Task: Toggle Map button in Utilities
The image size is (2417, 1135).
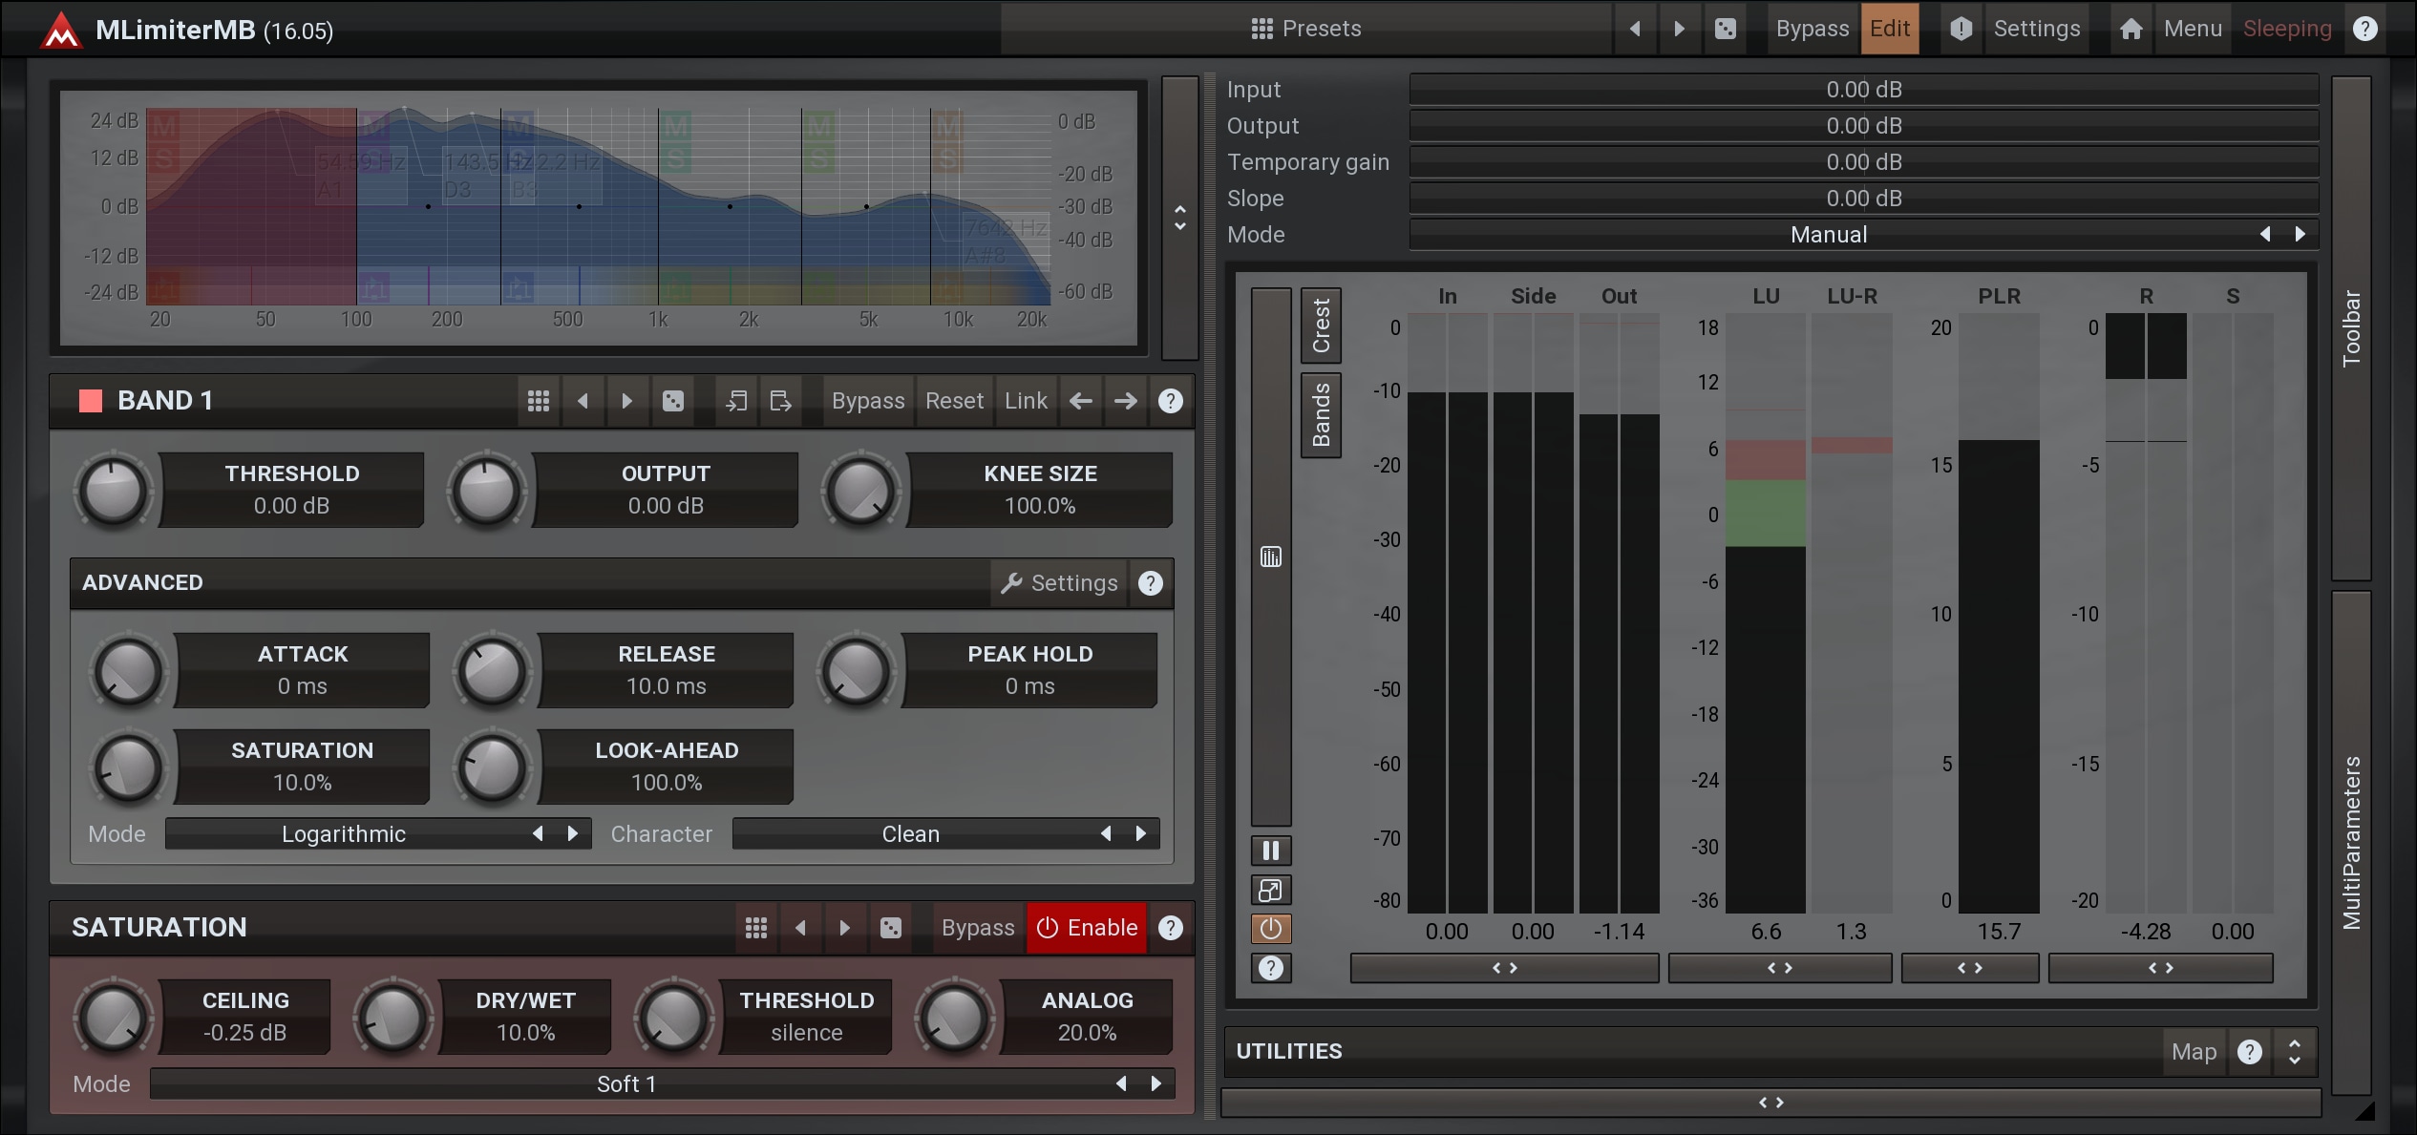Action: click(x=2194, y=1052)
